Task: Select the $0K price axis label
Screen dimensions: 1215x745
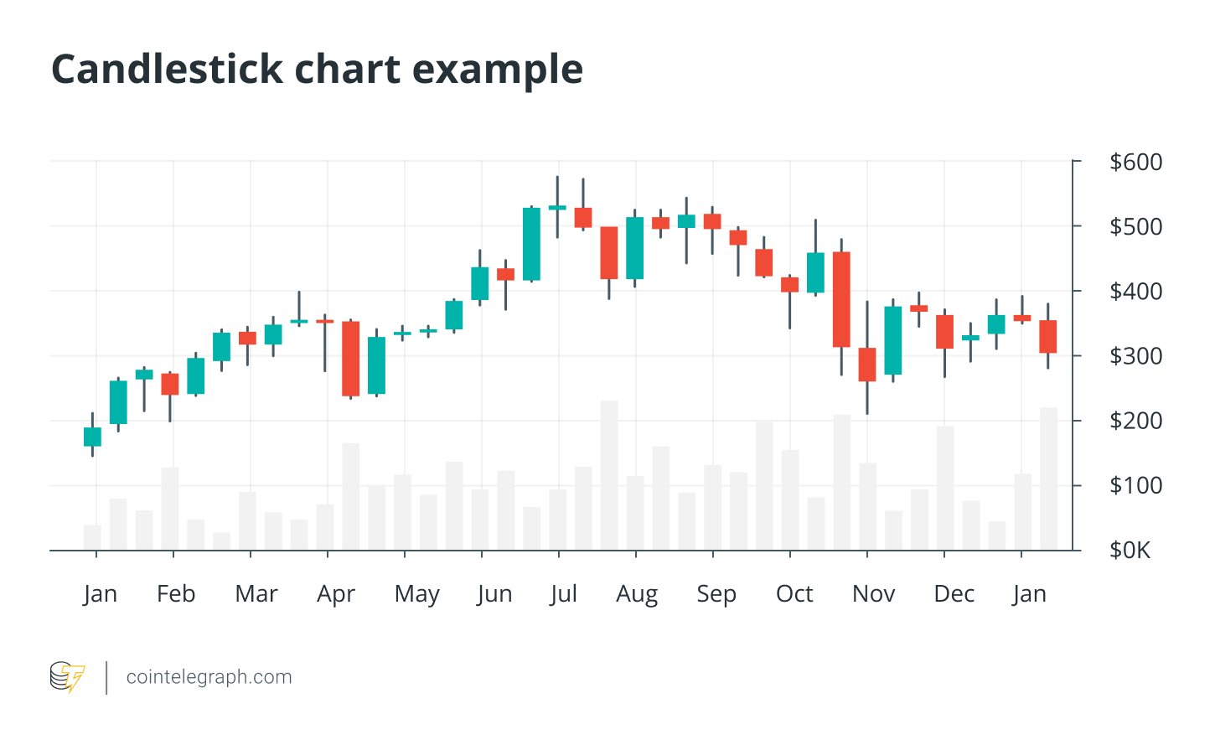Action: [1130, 551]
